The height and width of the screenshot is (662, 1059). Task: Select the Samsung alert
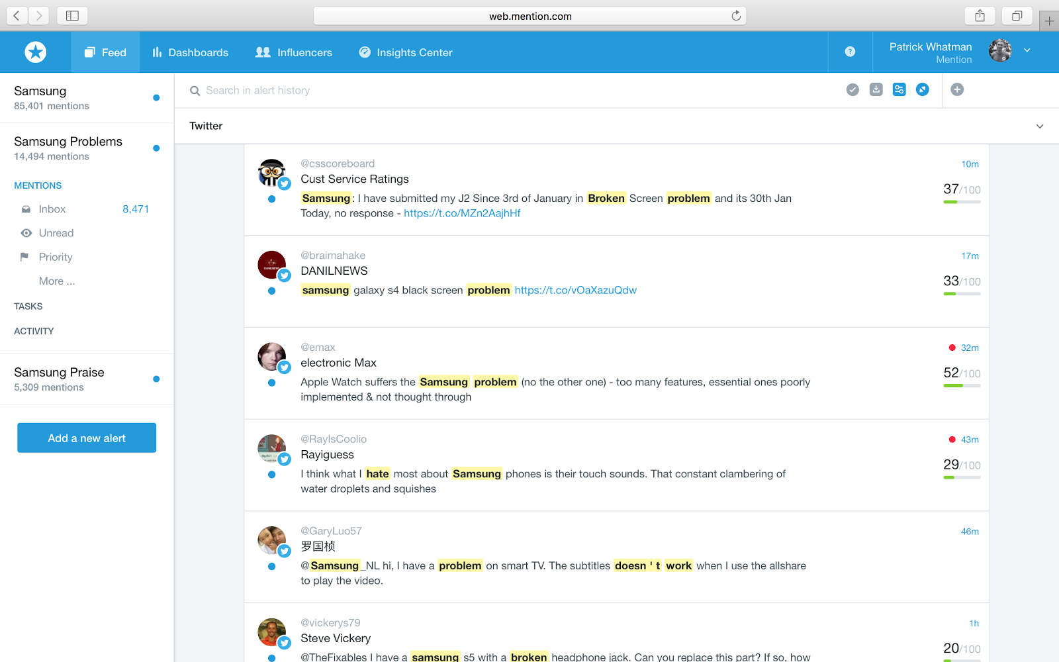tap(87, 97)
